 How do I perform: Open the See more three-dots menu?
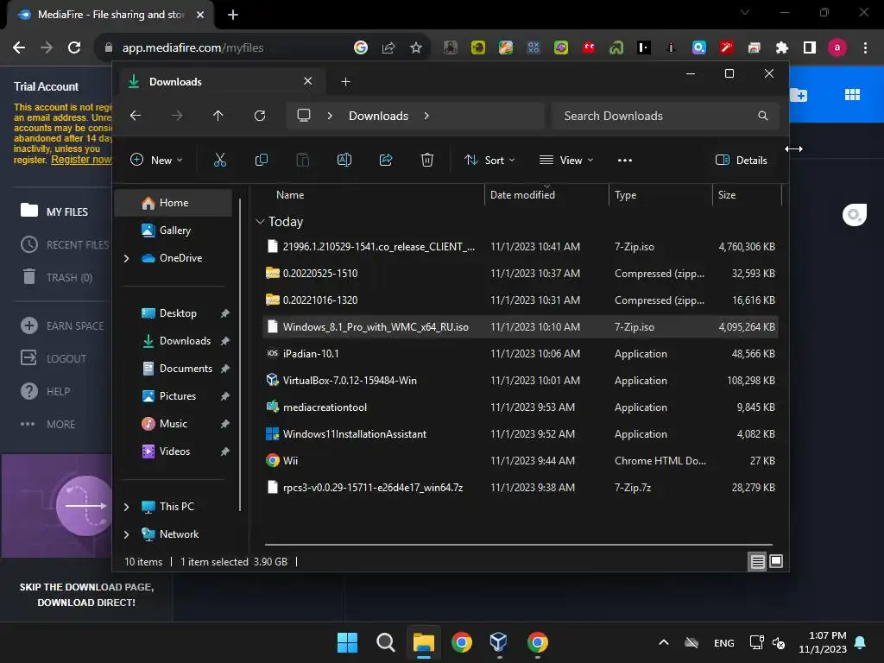tap(625, 160)
